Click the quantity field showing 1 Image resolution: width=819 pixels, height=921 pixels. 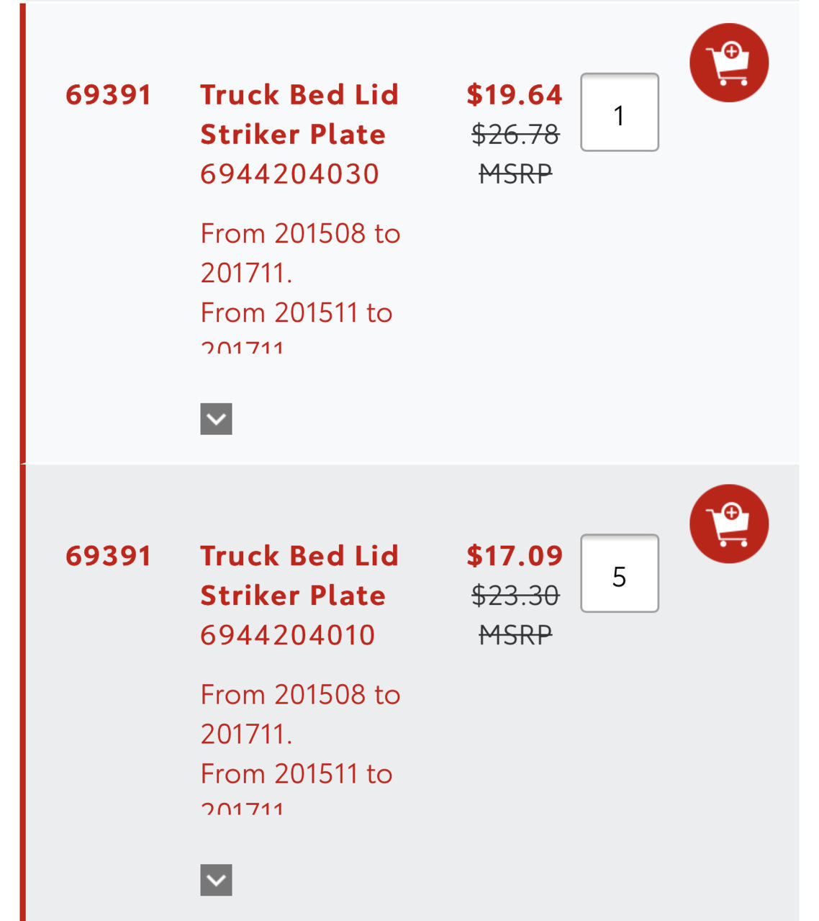[x=620, y=112]
